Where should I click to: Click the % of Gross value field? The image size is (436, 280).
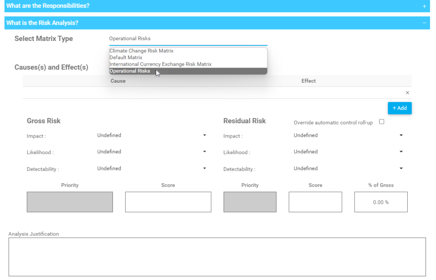(x=381, y=202)
